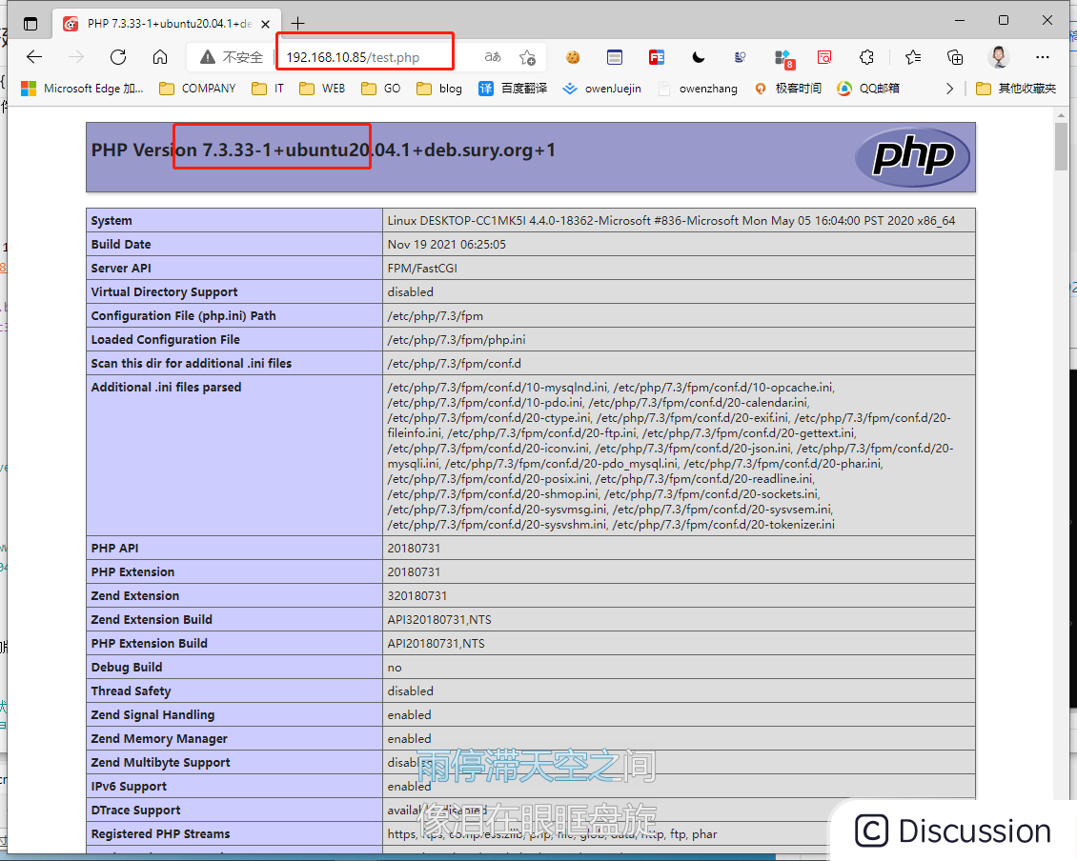Open the Extensions puzzle piece menu
This screenshot has width=1077, height=861.
(866, 58)
